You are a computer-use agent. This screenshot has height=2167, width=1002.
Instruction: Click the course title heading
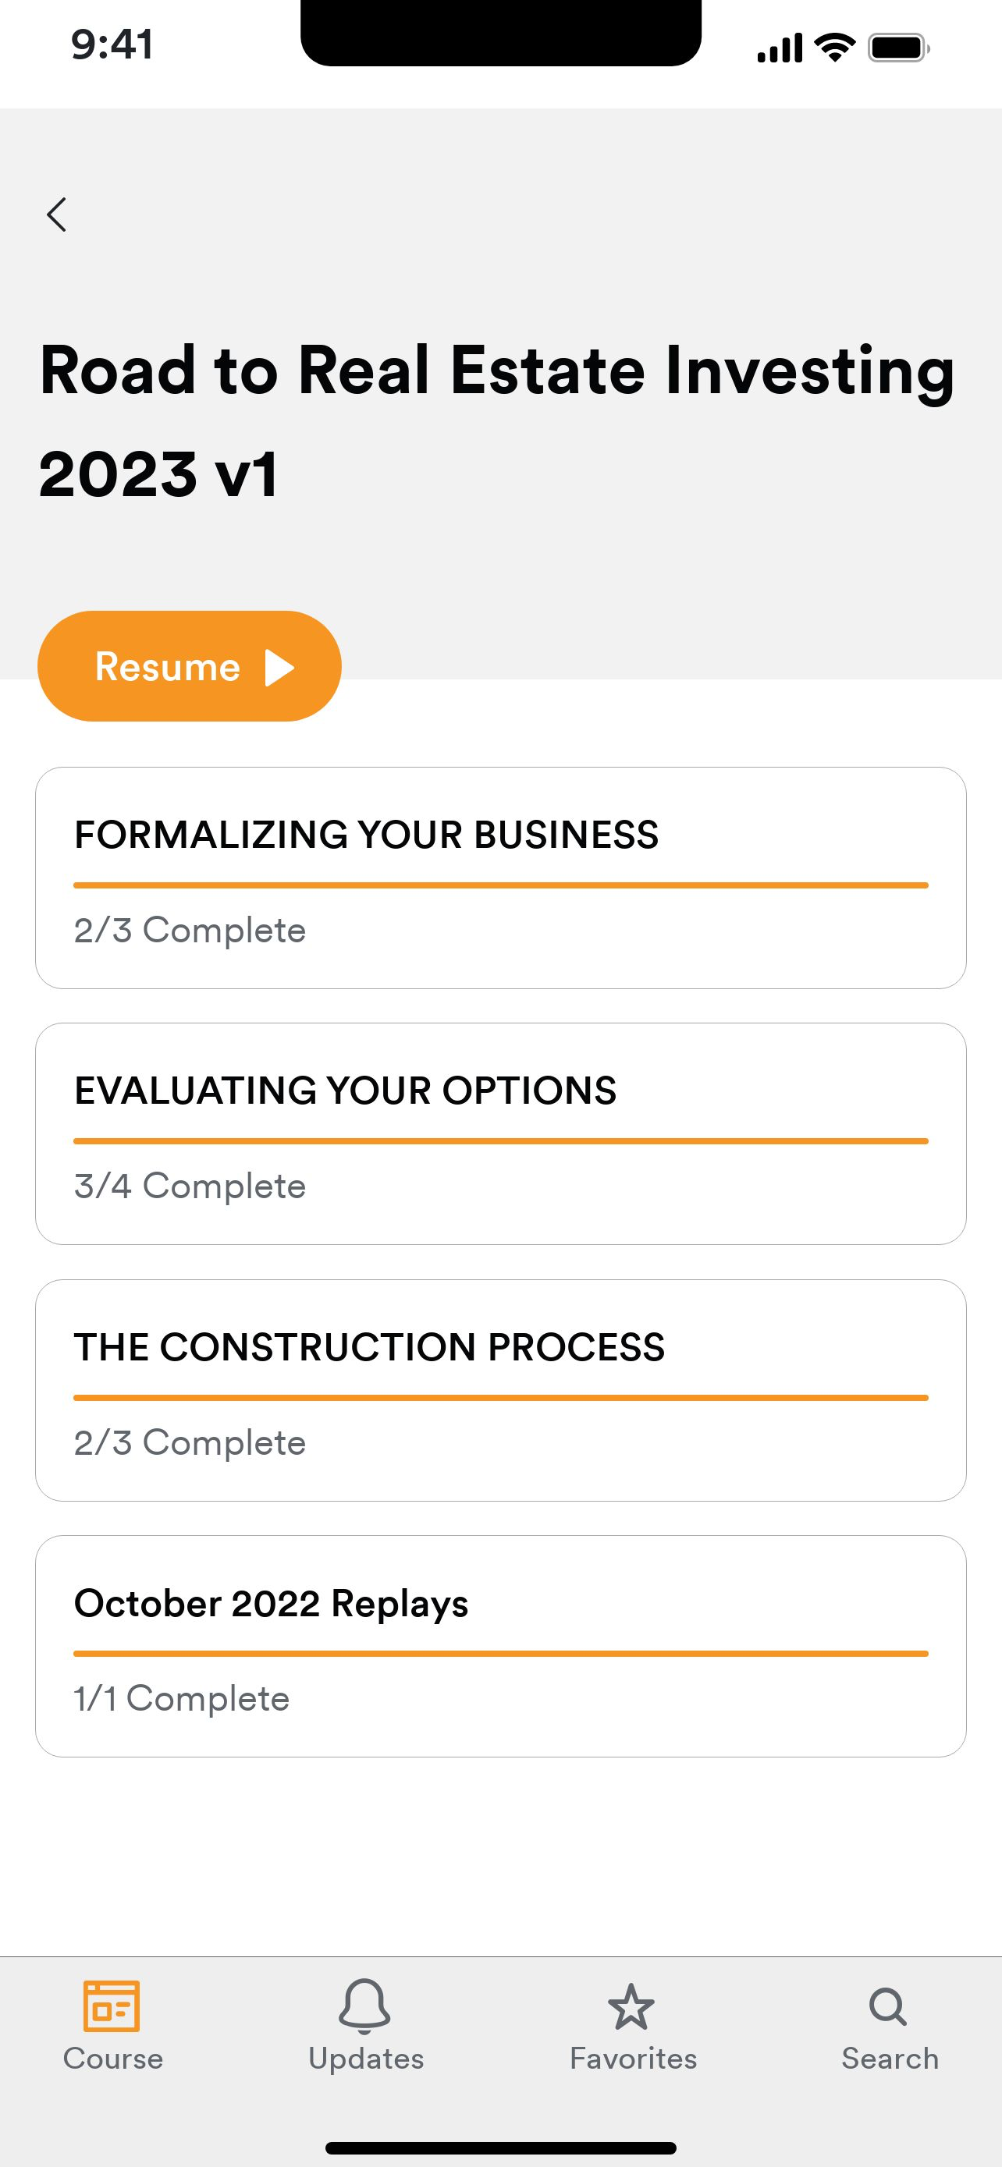(x=496, y=420)
